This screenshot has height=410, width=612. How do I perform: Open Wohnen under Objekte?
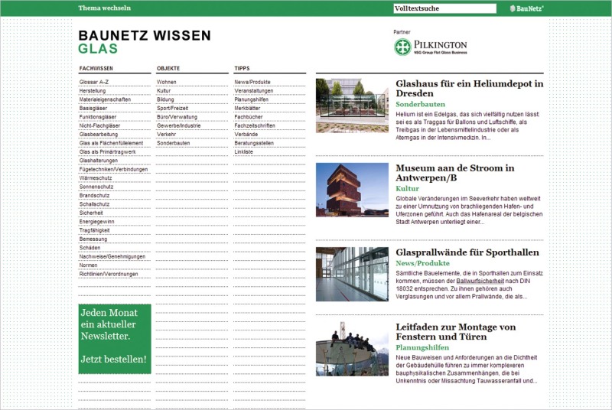pyautogui.click(x=166, y=82)
